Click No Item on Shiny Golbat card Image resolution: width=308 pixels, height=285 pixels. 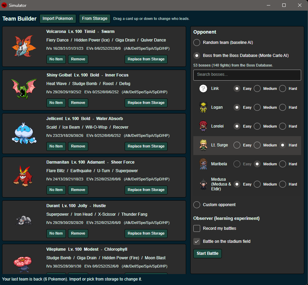tap(56, 103)
